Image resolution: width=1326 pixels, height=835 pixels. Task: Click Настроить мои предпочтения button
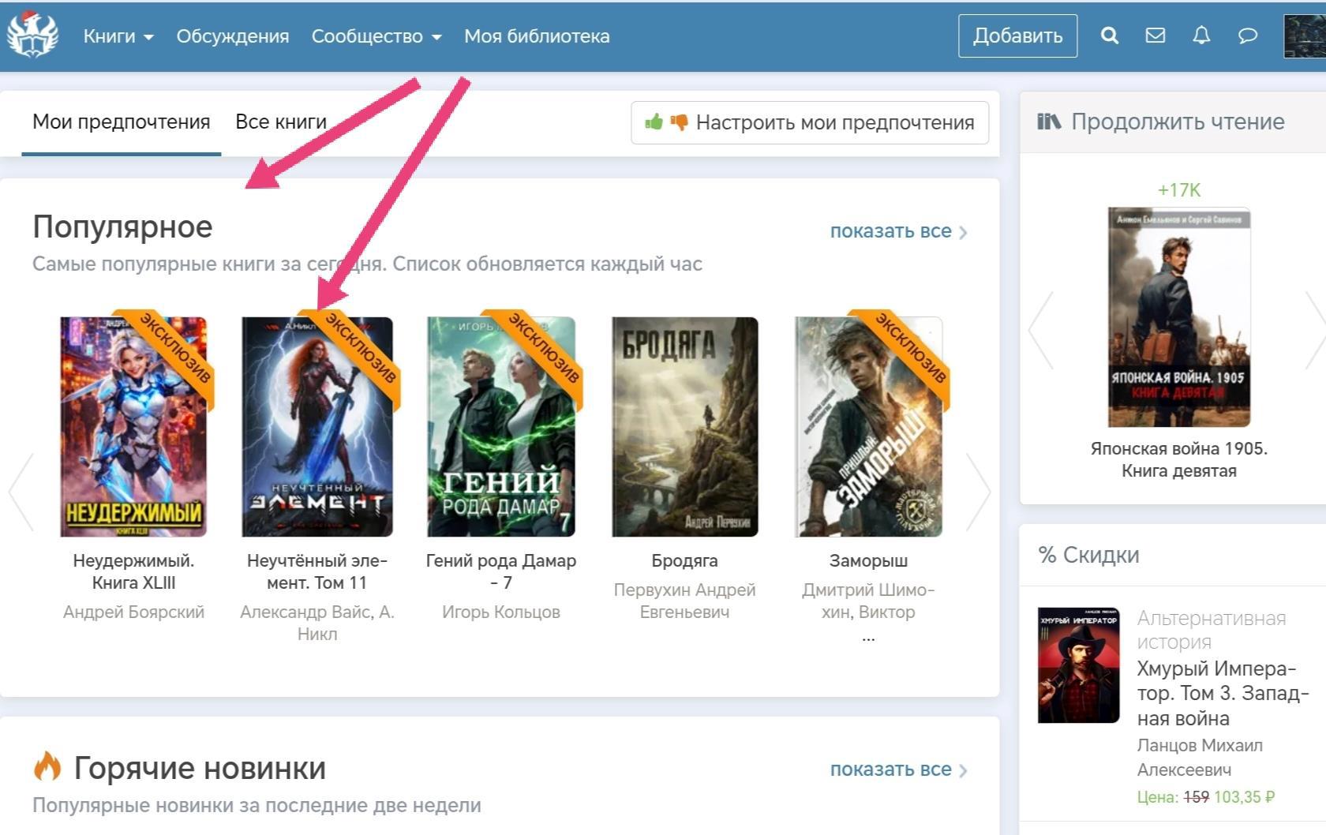pos(810,123)
